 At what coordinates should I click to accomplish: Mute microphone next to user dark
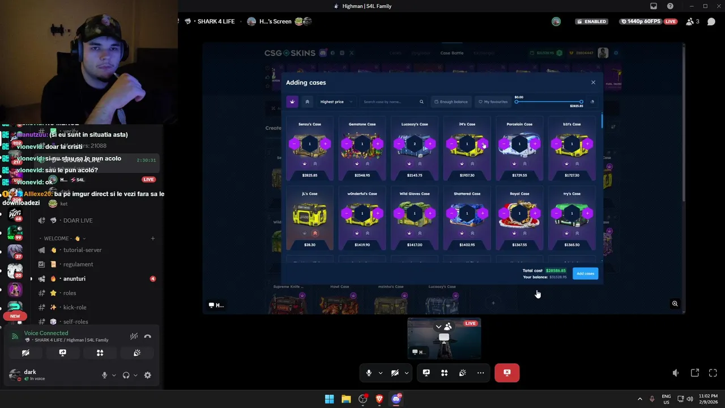104,375
